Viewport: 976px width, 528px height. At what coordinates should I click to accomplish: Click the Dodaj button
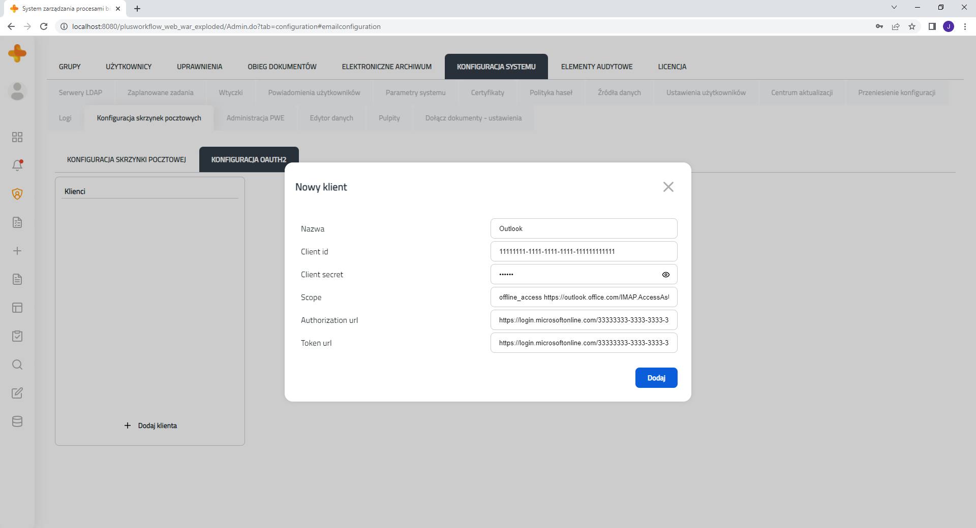click(x=656, y=378)
